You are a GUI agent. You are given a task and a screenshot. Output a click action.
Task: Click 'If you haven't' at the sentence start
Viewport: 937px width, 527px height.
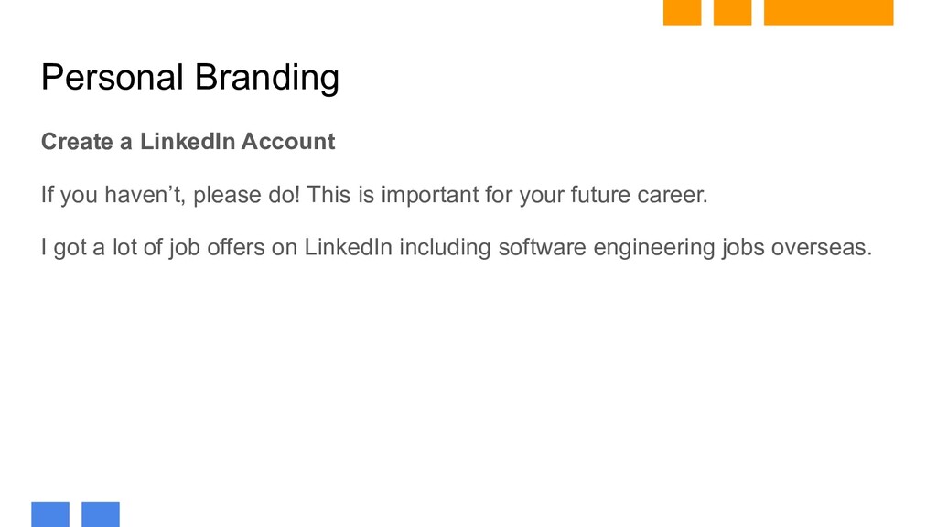click(113, 195)
